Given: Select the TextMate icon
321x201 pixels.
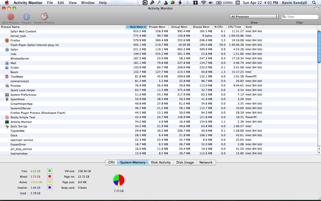Looking at the screenshot, I should point(7,77).
